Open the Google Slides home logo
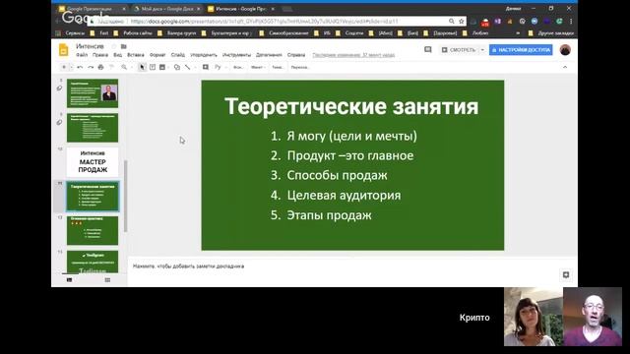 pos(63,50)
